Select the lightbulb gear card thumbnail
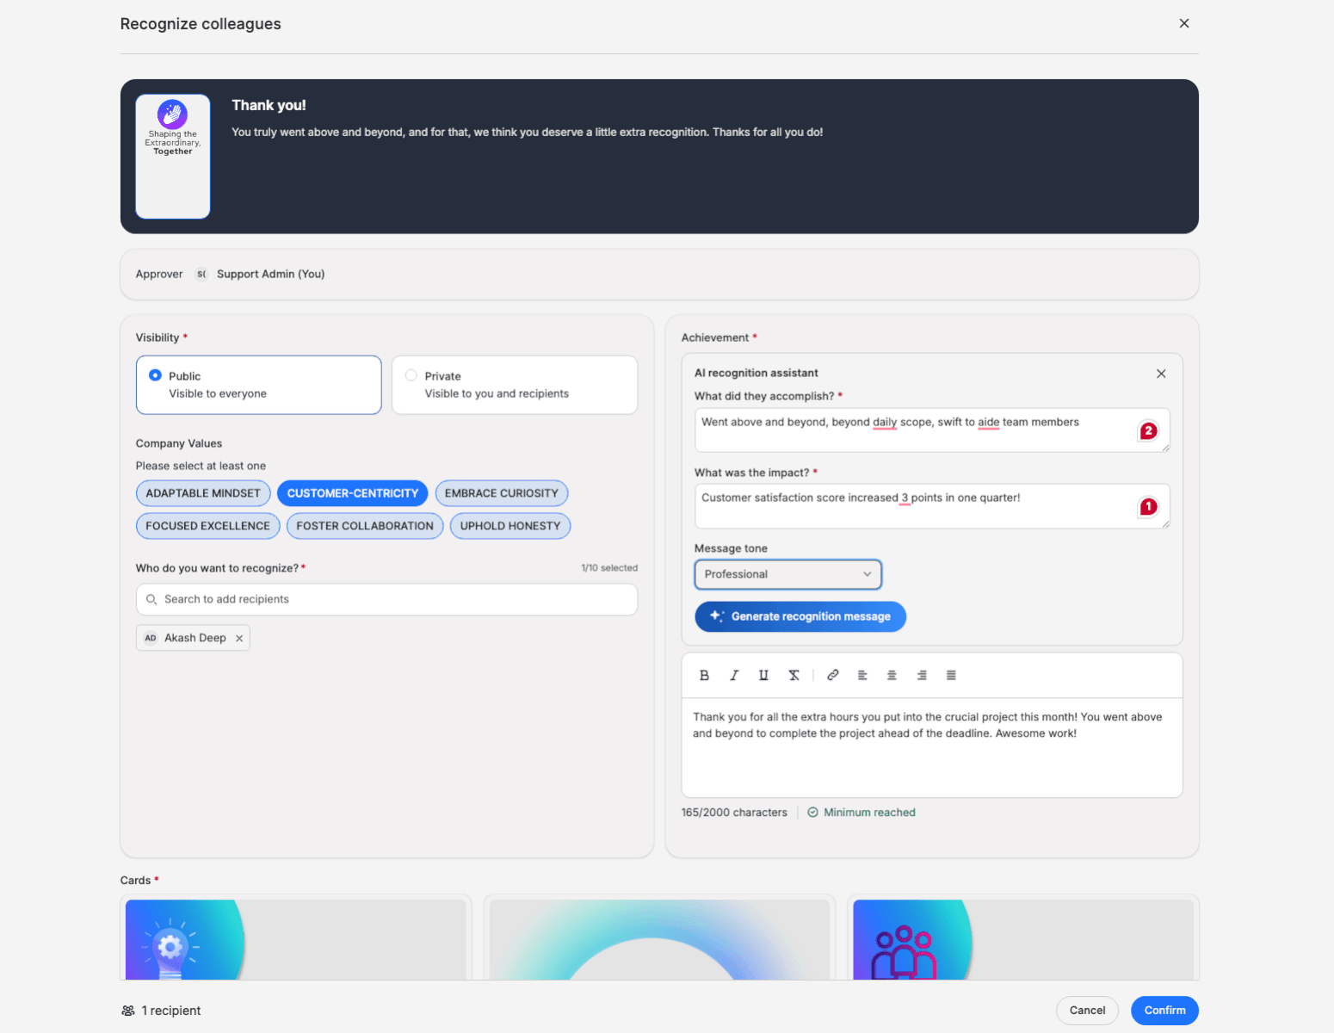The width and height of the screenshot is (1334, 1033). [x=296, y=940]
